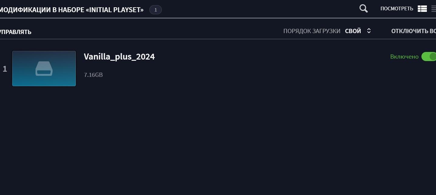
Task: Open the УПРАВЛЯТЬ menu
Action: [x=15, y=32]
